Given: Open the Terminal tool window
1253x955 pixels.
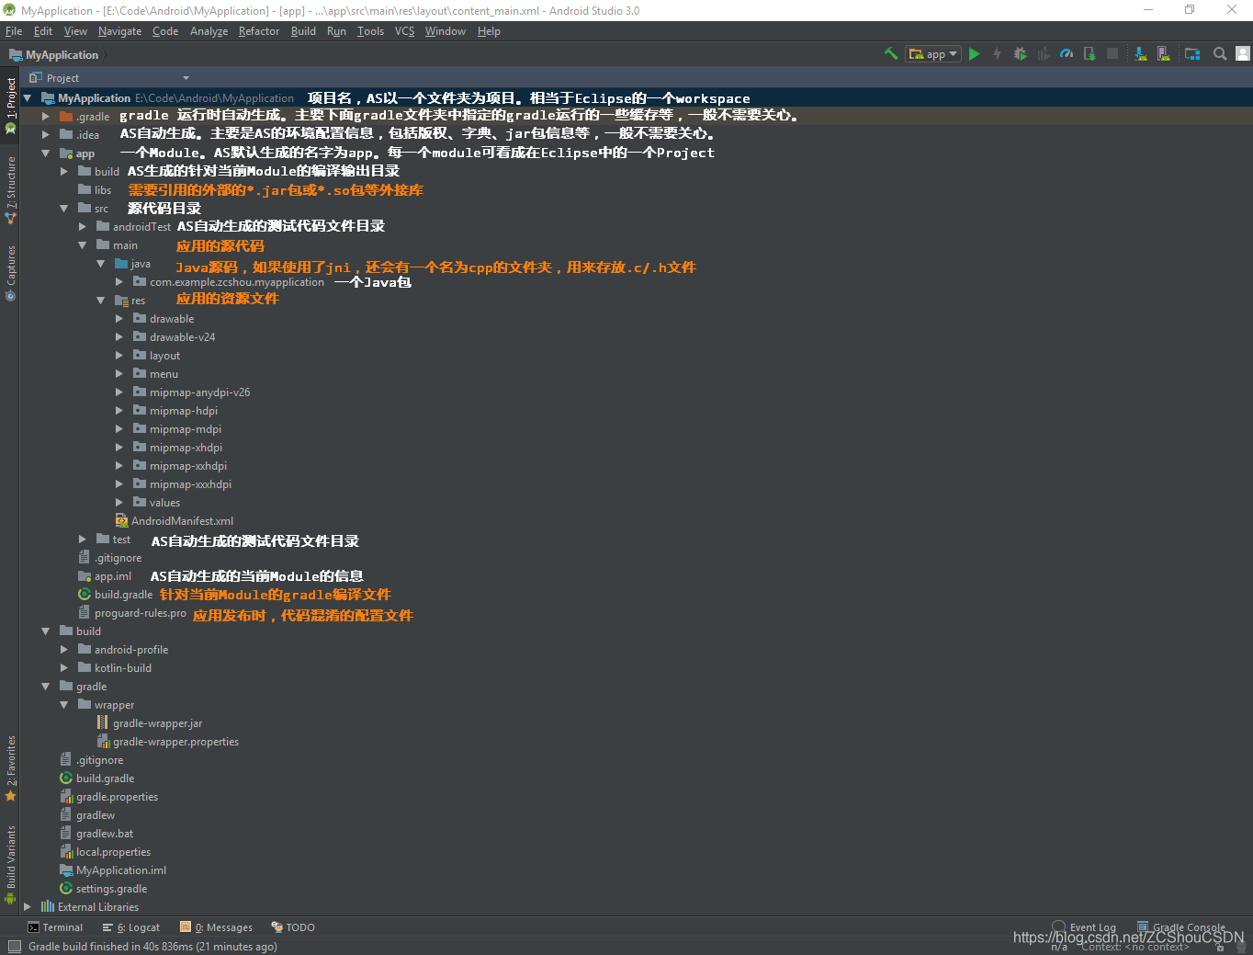Looking at the screenshot, I should [x=55, y=927].
